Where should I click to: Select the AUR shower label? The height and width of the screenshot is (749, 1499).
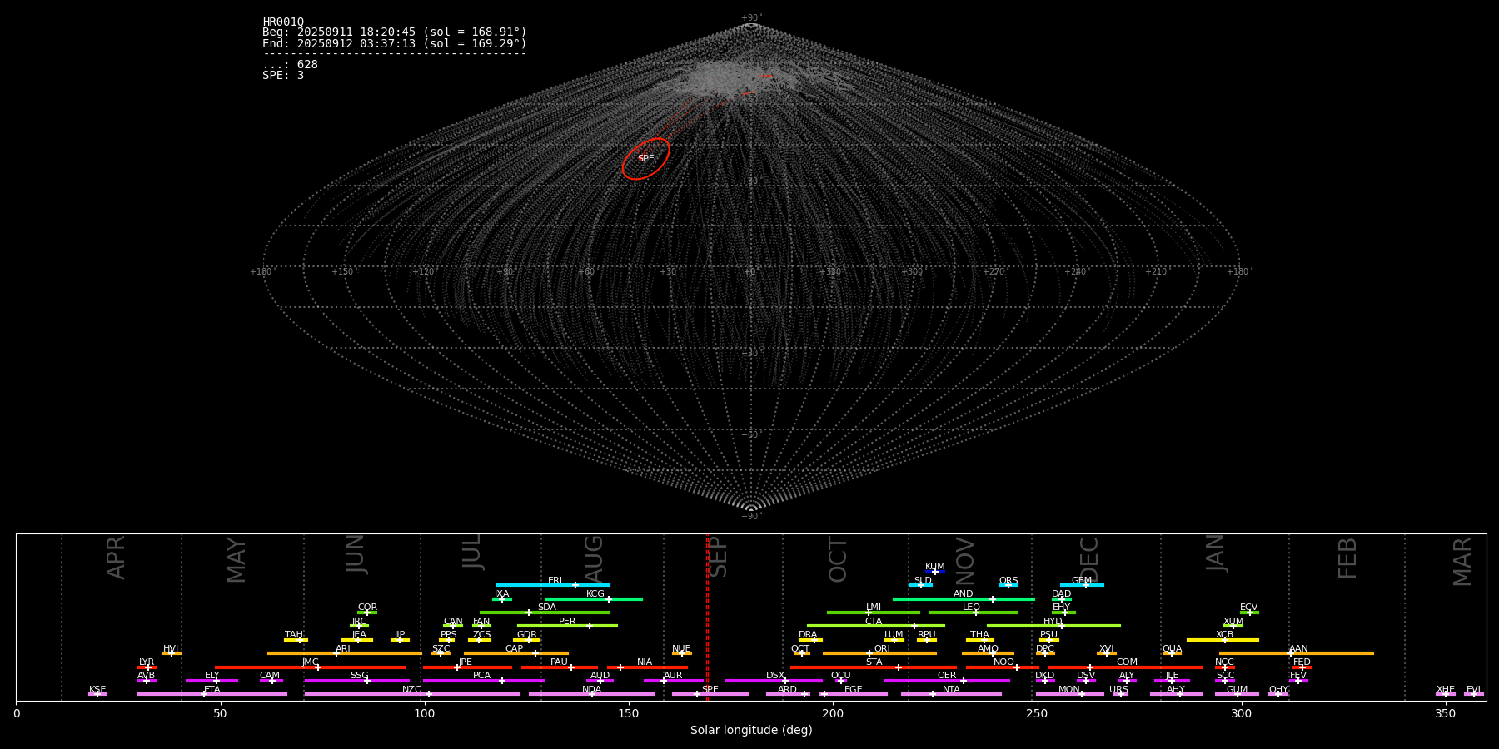[673, 676]
